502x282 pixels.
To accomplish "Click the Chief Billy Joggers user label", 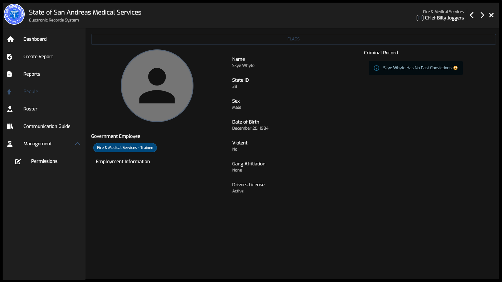I will click(x=444, y=18).
